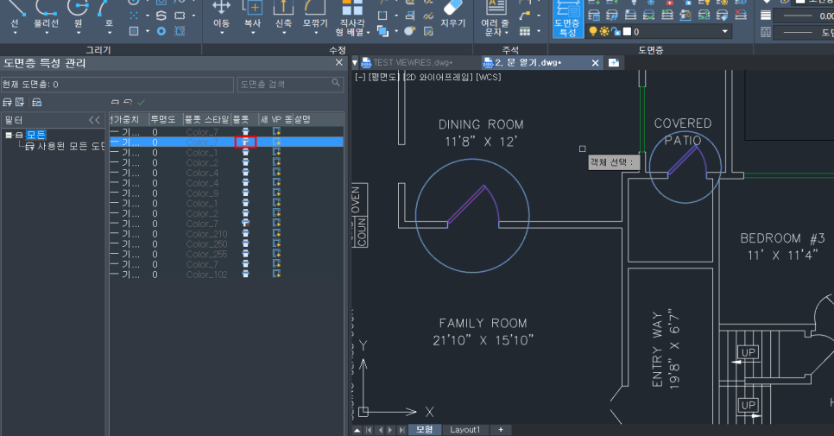
Task: Click the [WCS] coordinate system control
Action: tap(489, 77)
